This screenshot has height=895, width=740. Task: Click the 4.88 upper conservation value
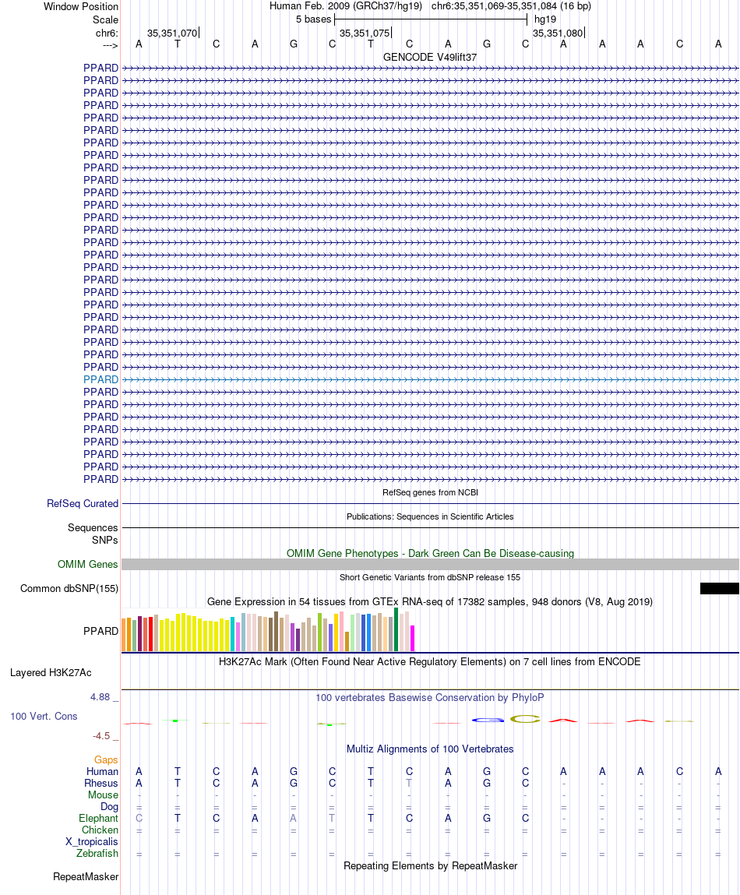pos(100,697)
